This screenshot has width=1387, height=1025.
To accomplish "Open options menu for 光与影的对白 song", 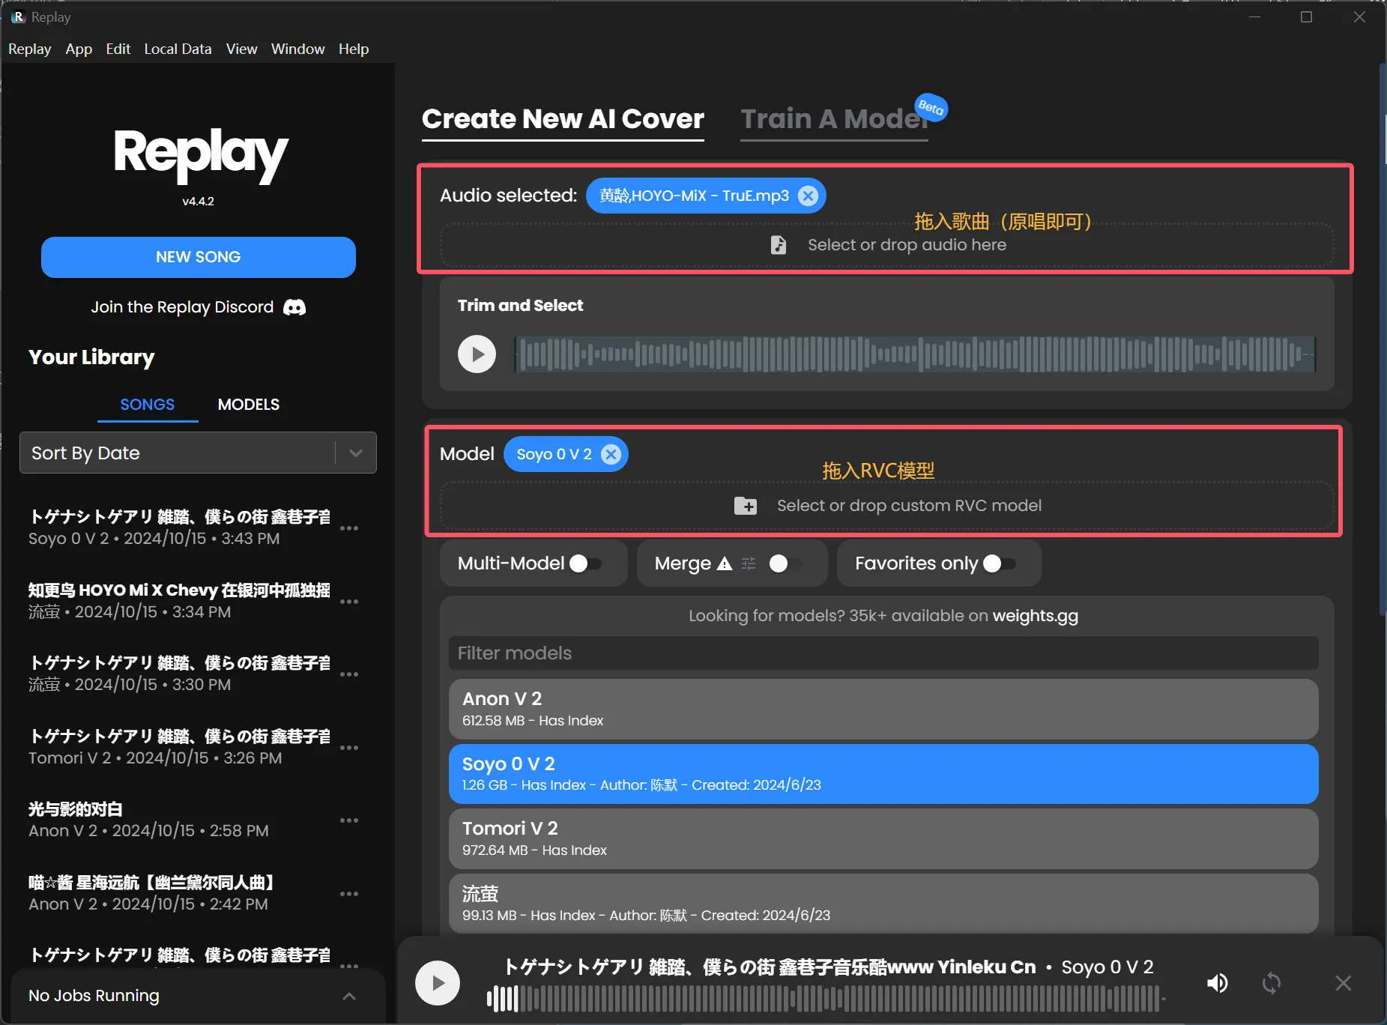I will pyautogui.click(x=349, y=820).
